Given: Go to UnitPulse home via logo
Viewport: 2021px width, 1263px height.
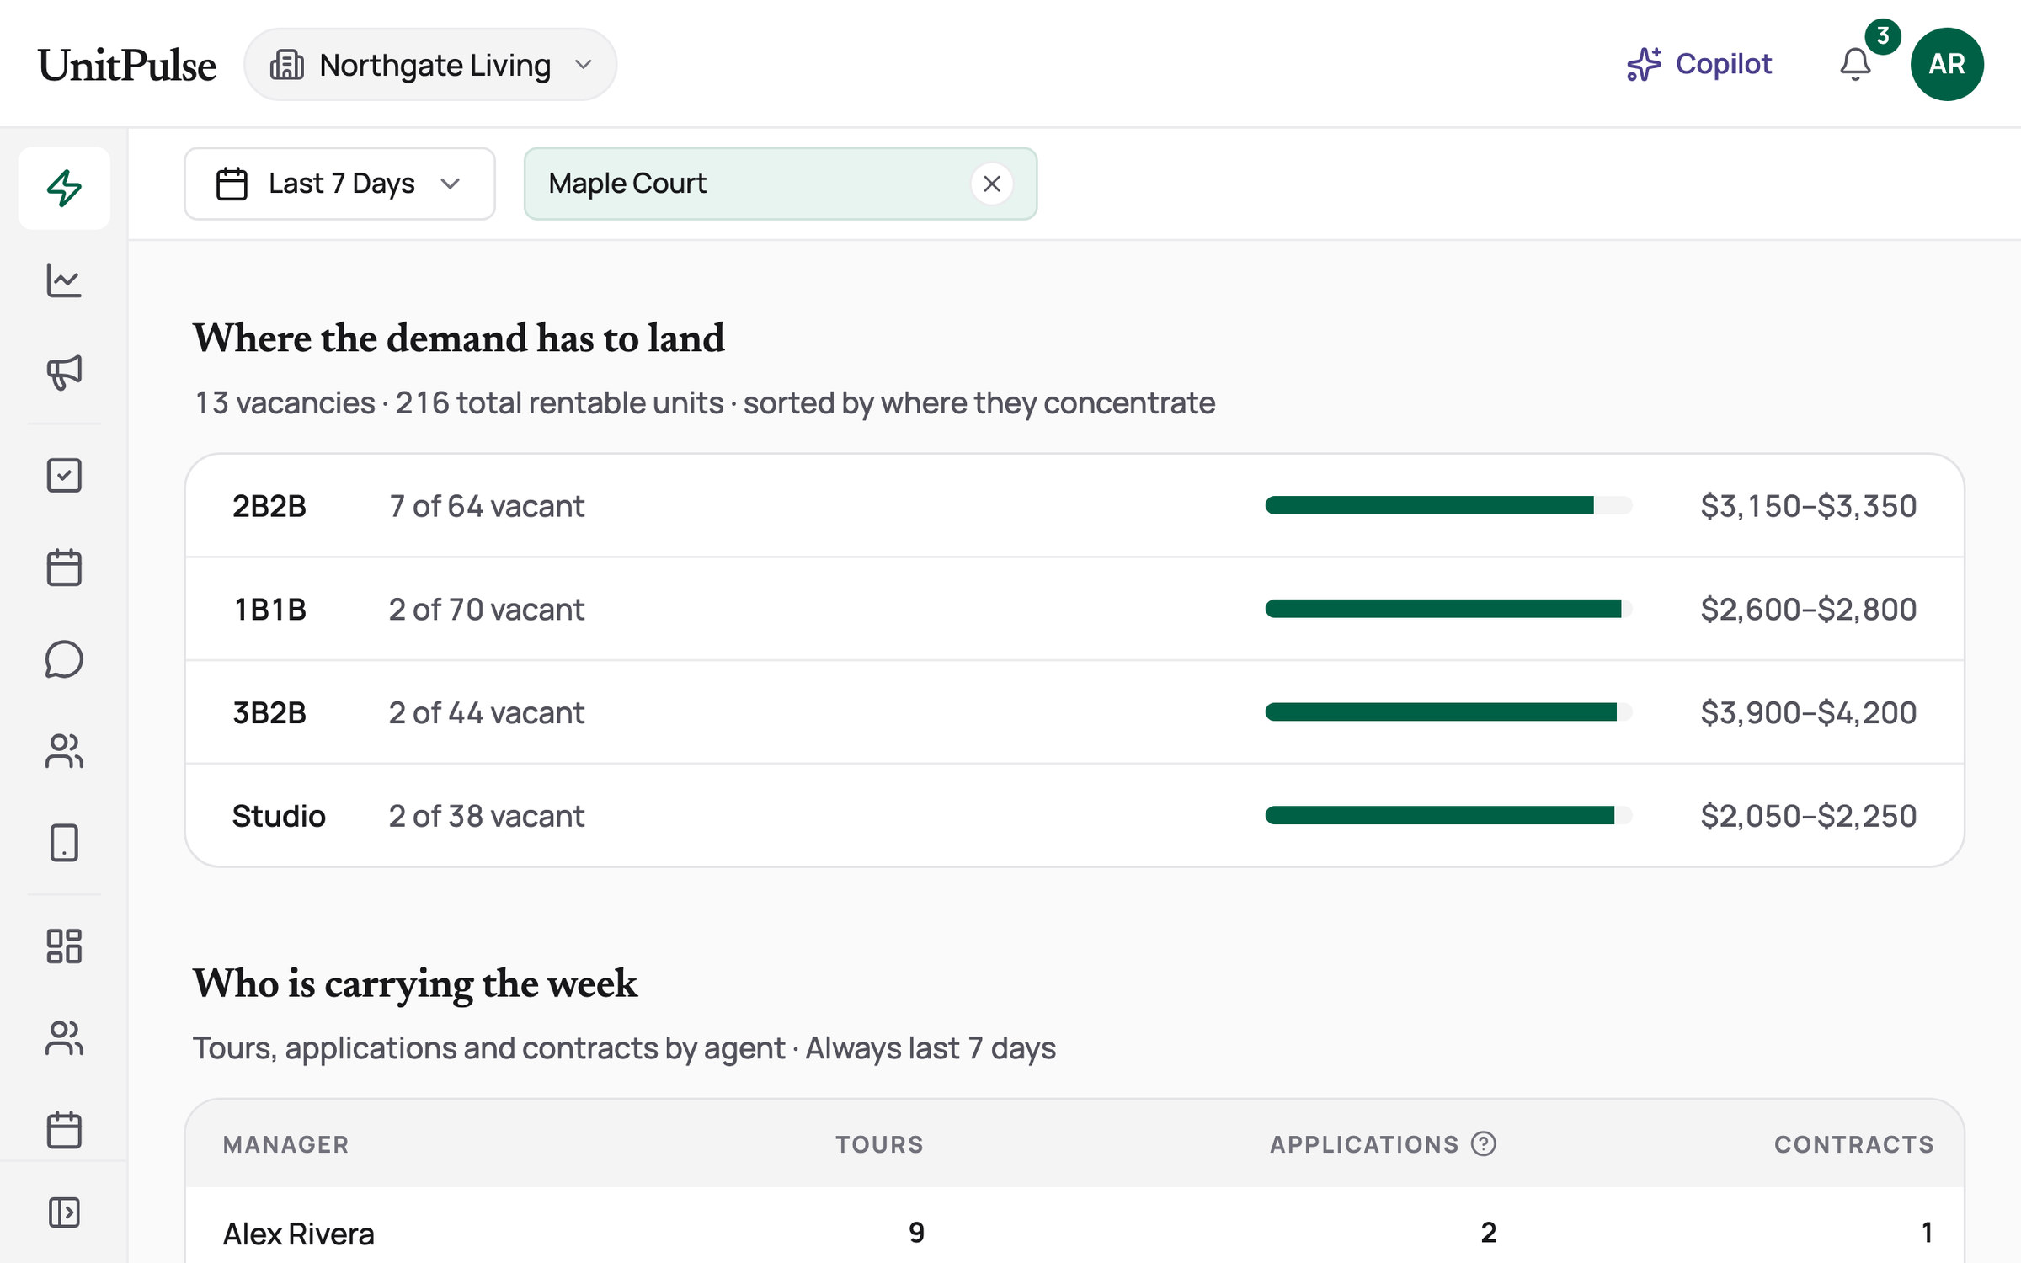Looking at the screenshot, I should [x=127, y=65].
